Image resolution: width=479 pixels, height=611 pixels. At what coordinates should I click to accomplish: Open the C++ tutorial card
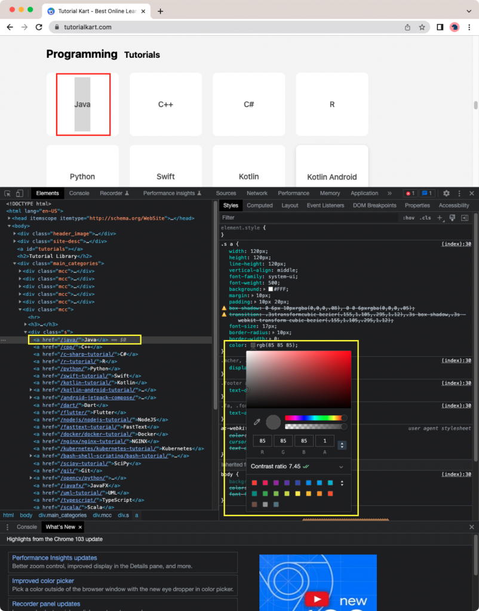pos(165,104)
